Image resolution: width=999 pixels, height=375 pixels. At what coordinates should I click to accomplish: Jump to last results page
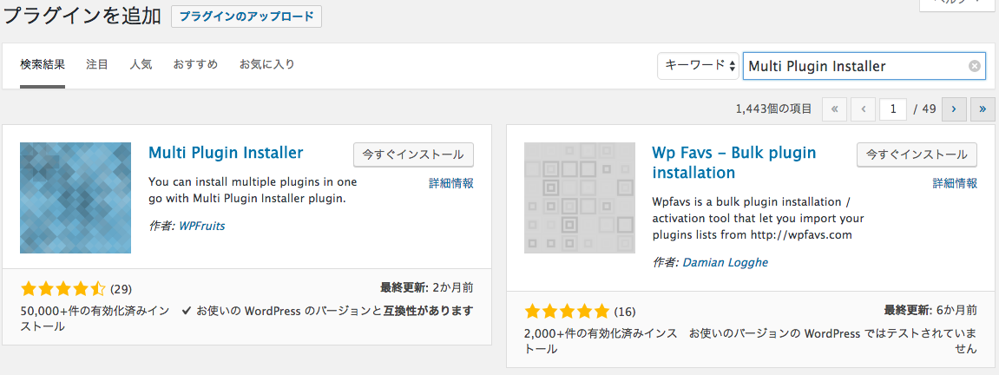[983, 109]
